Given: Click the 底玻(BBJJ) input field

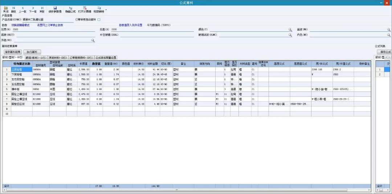Looking at the screenshot, I should [x=56, y=35].
